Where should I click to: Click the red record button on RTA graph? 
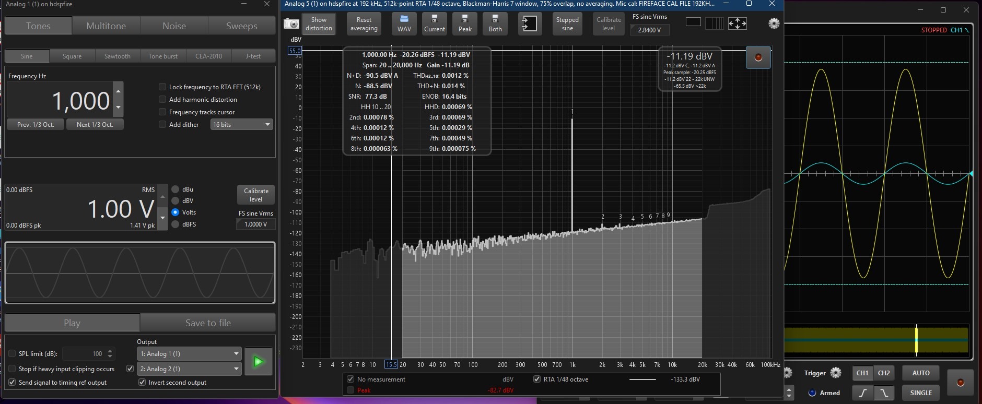click(x=758, y=57)
